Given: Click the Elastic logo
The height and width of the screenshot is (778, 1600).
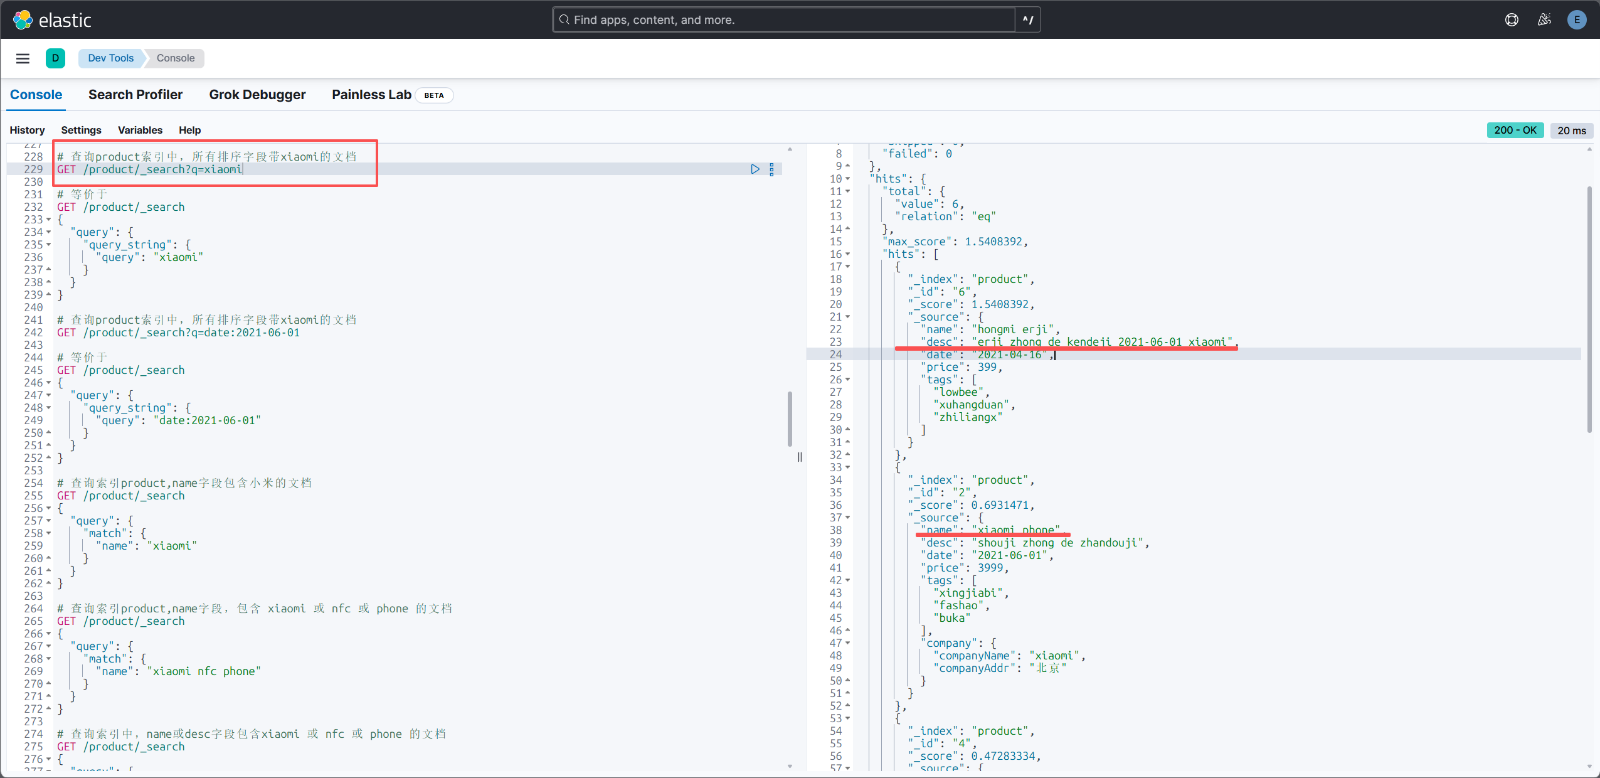Looking at the screenshot, I should 53,19.
